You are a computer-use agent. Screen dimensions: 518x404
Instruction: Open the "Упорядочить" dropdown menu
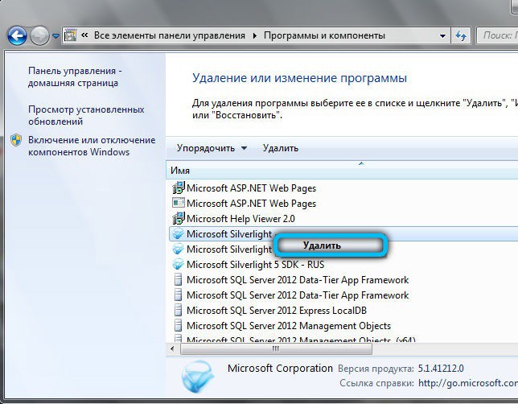tap(212, 148)
